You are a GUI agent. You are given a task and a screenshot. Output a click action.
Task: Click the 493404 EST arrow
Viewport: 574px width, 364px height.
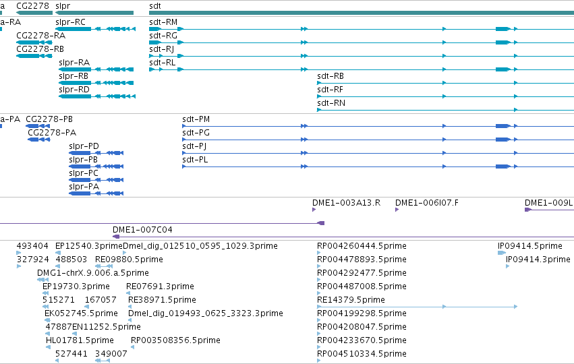tap(19, 253)
